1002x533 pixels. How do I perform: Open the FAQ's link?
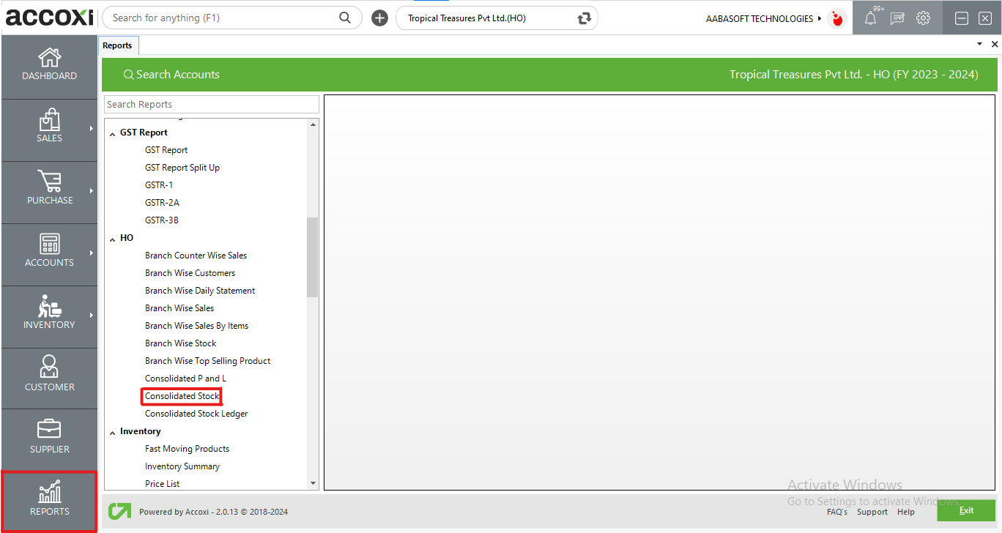(836, 512)
